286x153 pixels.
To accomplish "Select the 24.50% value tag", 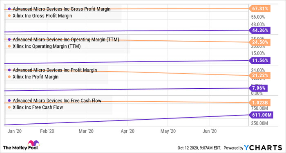I will pyautogui.click(x=260, y=42).
